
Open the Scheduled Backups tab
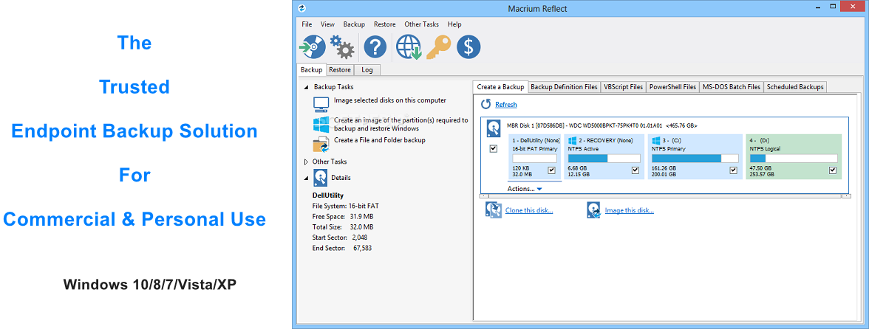[x=795, y=87]
